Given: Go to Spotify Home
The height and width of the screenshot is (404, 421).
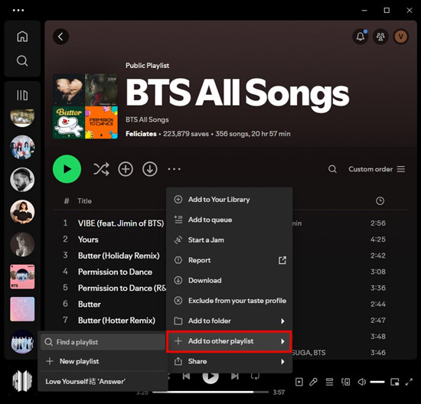Looking at the screenshot, I should [x=22, y=37].
